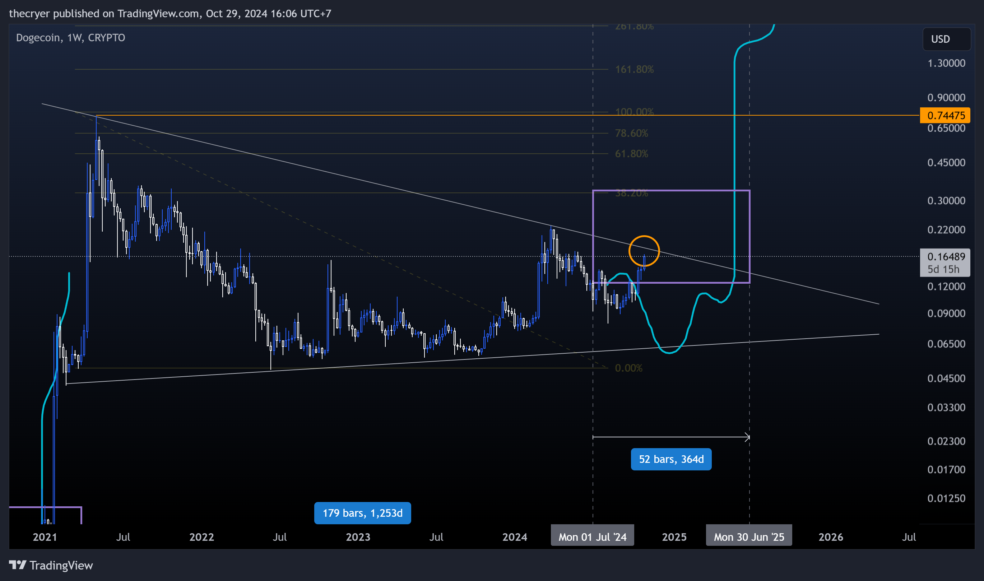Click the 0.22000 price axis value

point(946,229)
